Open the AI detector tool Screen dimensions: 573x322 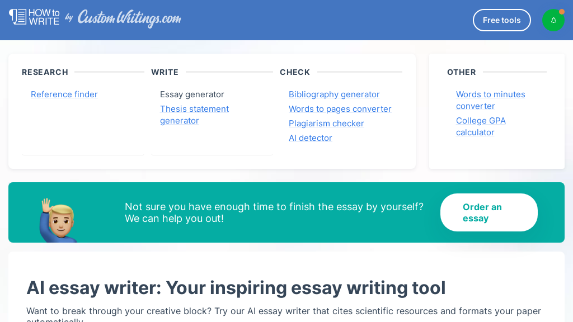(x=310, y=138)
